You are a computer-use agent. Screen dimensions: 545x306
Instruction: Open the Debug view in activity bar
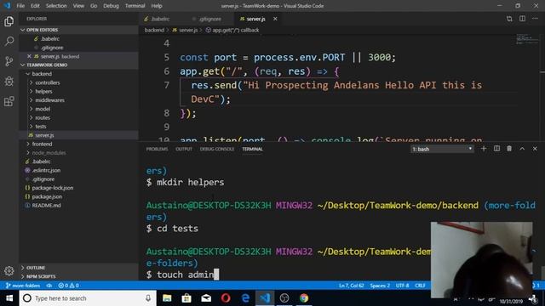pos(9,82)
